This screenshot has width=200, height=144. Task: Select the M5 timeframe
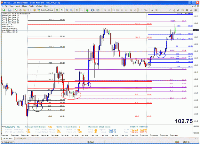[x=109, y=10]
